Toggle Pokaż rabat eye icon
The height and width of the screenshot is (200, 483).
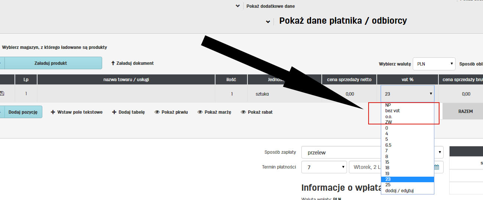[243, 112]
